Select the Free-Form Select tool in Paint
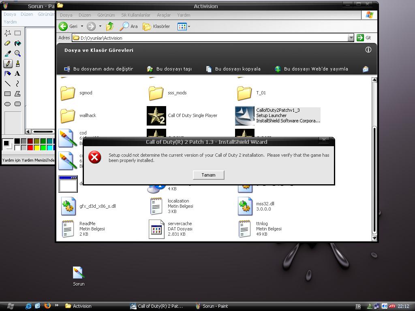The image size is (415, 311). pos(8,33)
